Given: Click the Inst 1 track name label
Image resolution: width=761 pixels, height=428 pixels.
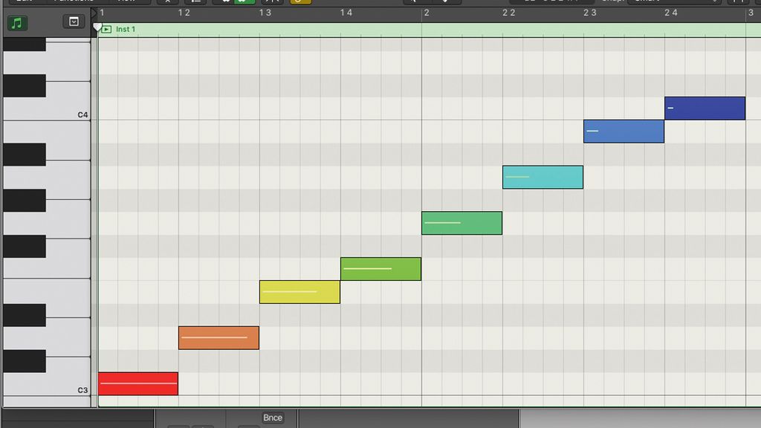Looking at the screenshot, I should click(x=125, y=30).
